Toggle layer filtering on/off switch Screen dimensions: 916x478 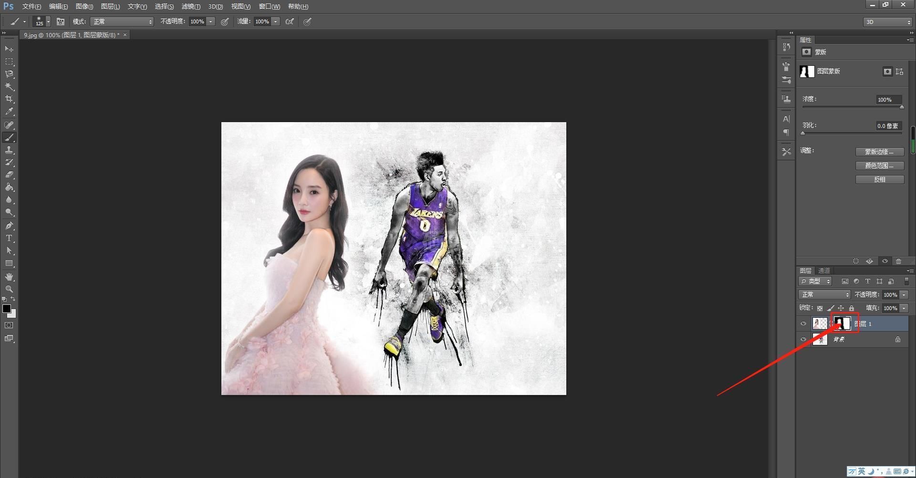pyautogui.click(x=906, y=281)
